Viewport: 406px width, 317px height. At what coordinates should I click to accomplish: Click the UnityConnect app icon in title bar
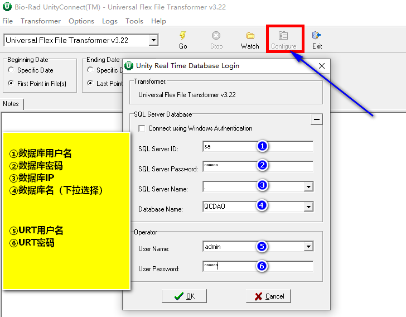[x=7, y=7]
